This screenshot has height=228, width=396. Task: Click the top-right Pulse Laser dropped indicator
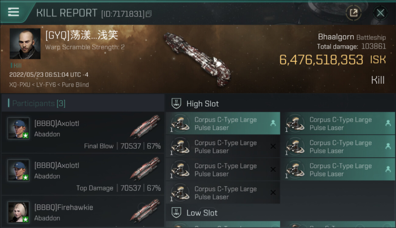[x=388, y=123]
